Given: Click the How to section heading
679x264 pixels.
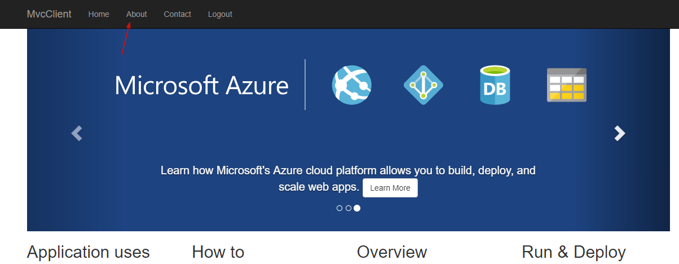Looking at the screenshot, I should pyautogui.click(x=218, y=252).
